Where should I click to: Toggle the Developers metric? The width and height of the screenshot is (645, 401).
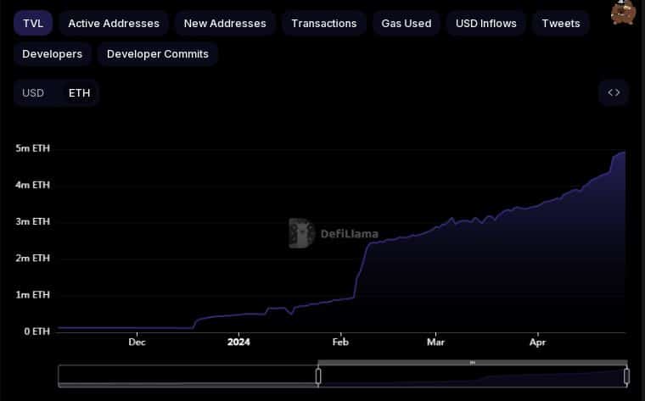point(52,54)
